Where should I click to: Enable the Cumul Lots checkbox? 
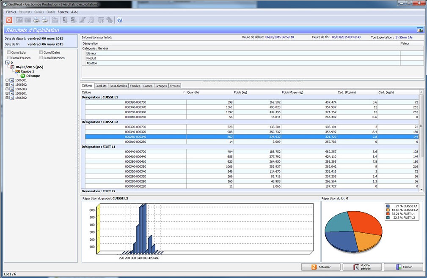[9, 52]
